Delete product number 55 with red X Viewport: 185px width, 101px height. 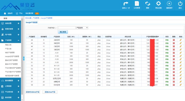[174, 75]
